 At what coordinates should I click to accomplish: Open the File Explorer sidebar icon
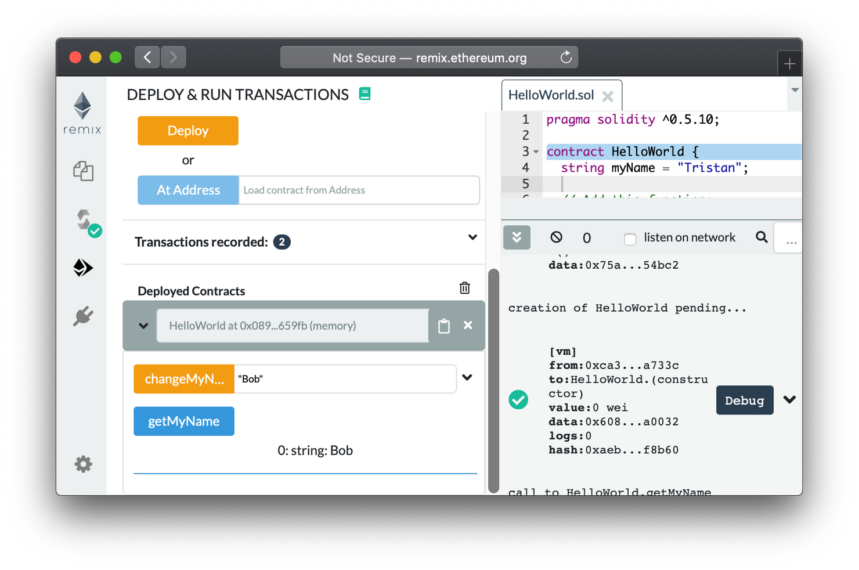[83, 171]
